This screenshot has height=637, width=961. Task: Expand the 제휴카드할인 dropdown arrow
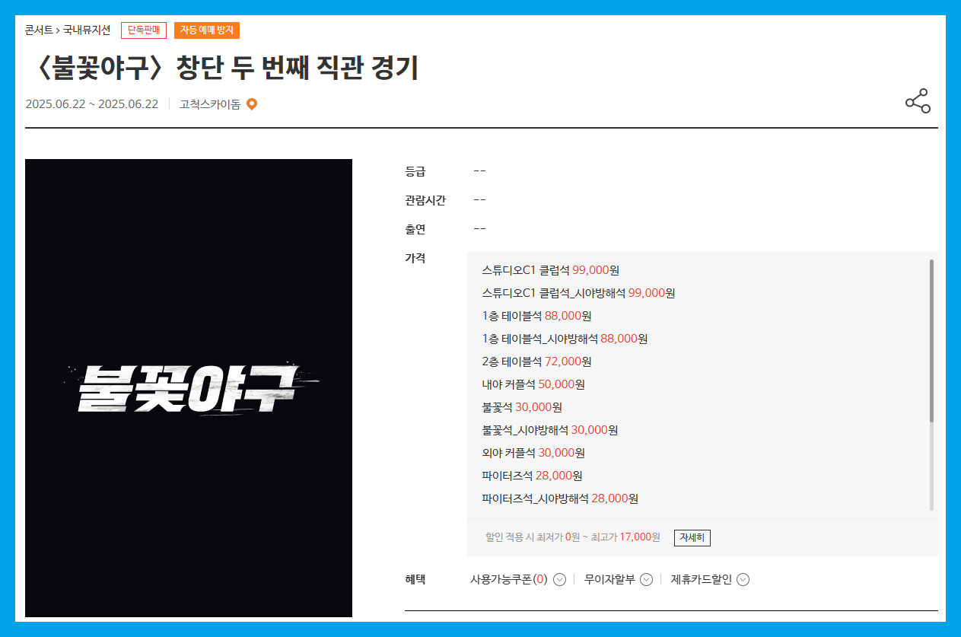pyautogui.click(x=743, y=580)
